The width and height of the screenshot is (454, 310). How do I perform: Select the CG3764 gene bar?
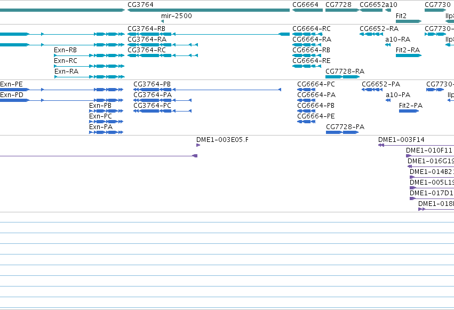point(209,10)
